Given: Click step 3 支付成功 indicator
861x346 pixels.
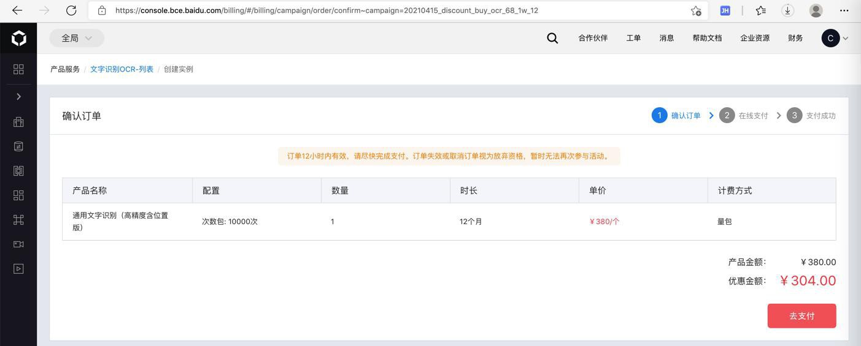Looking at the screenshot, I should 811,115.
